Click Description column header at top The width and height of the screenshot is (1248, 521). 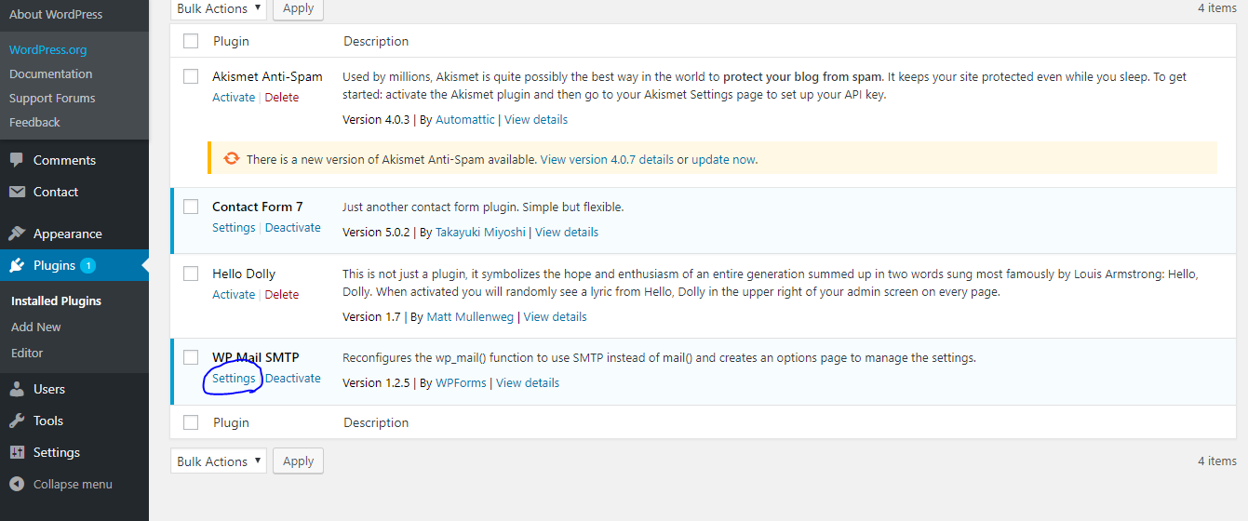click(x=376, y=41)
